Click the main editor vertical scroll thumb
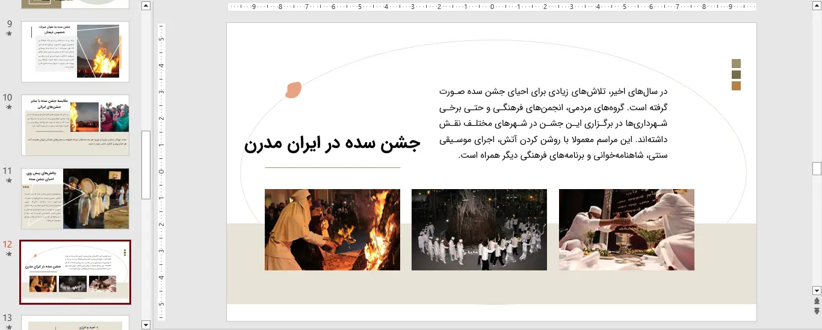This screenshot has height=330, width=822. pyautogui.click(x=817, y=168)
